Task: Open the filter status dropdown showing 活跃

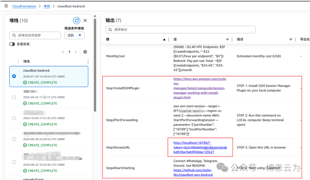Action: point(75,35)
